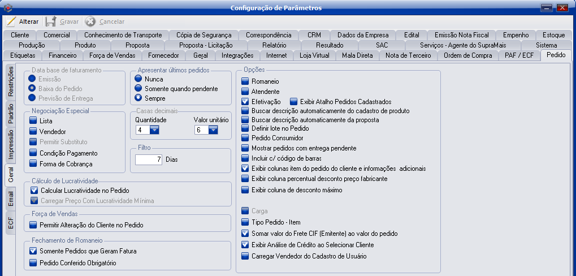Check Permitir Alteração do Cliente no Pedido
576x276 pixels.
(x=34, y=225)
